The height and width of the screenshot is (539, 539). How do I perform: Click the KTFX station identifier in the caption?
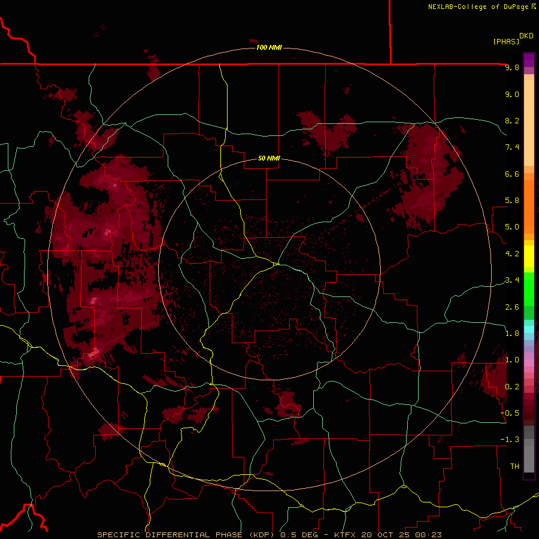click(345, 535)
